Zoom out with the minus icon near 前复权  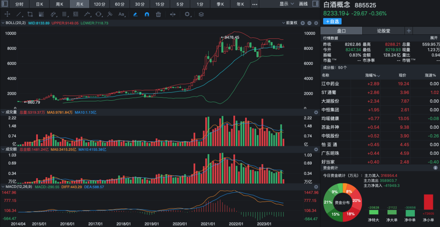pos(309,23)
